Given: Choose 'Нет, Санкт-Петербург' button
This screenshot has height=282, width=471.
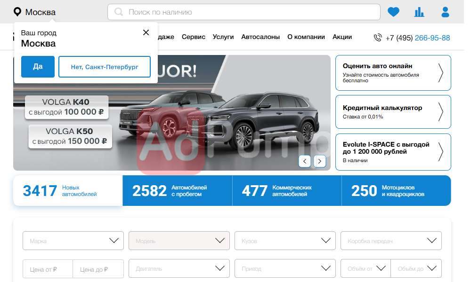Looking at the screenshot, I should click(105, 67).
